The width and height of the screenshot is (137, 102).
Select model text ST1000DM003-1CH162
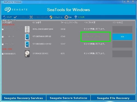[x=42, y=44]
